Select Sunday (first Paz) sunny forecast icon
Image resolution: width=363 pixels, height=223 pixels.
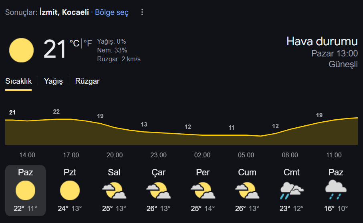26,191
